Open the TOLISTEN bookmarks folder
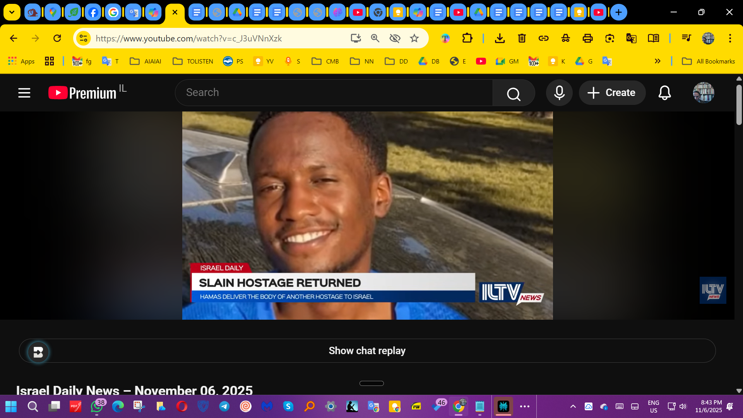 (193, 61)
